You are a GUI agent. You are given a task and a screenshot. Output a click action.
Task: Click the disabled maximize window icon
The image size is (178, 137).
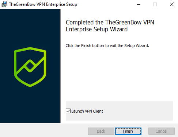tap(155, 4)
